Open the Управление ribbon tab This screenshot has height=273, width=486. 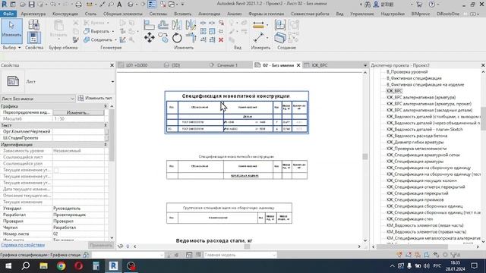(361, 14)
